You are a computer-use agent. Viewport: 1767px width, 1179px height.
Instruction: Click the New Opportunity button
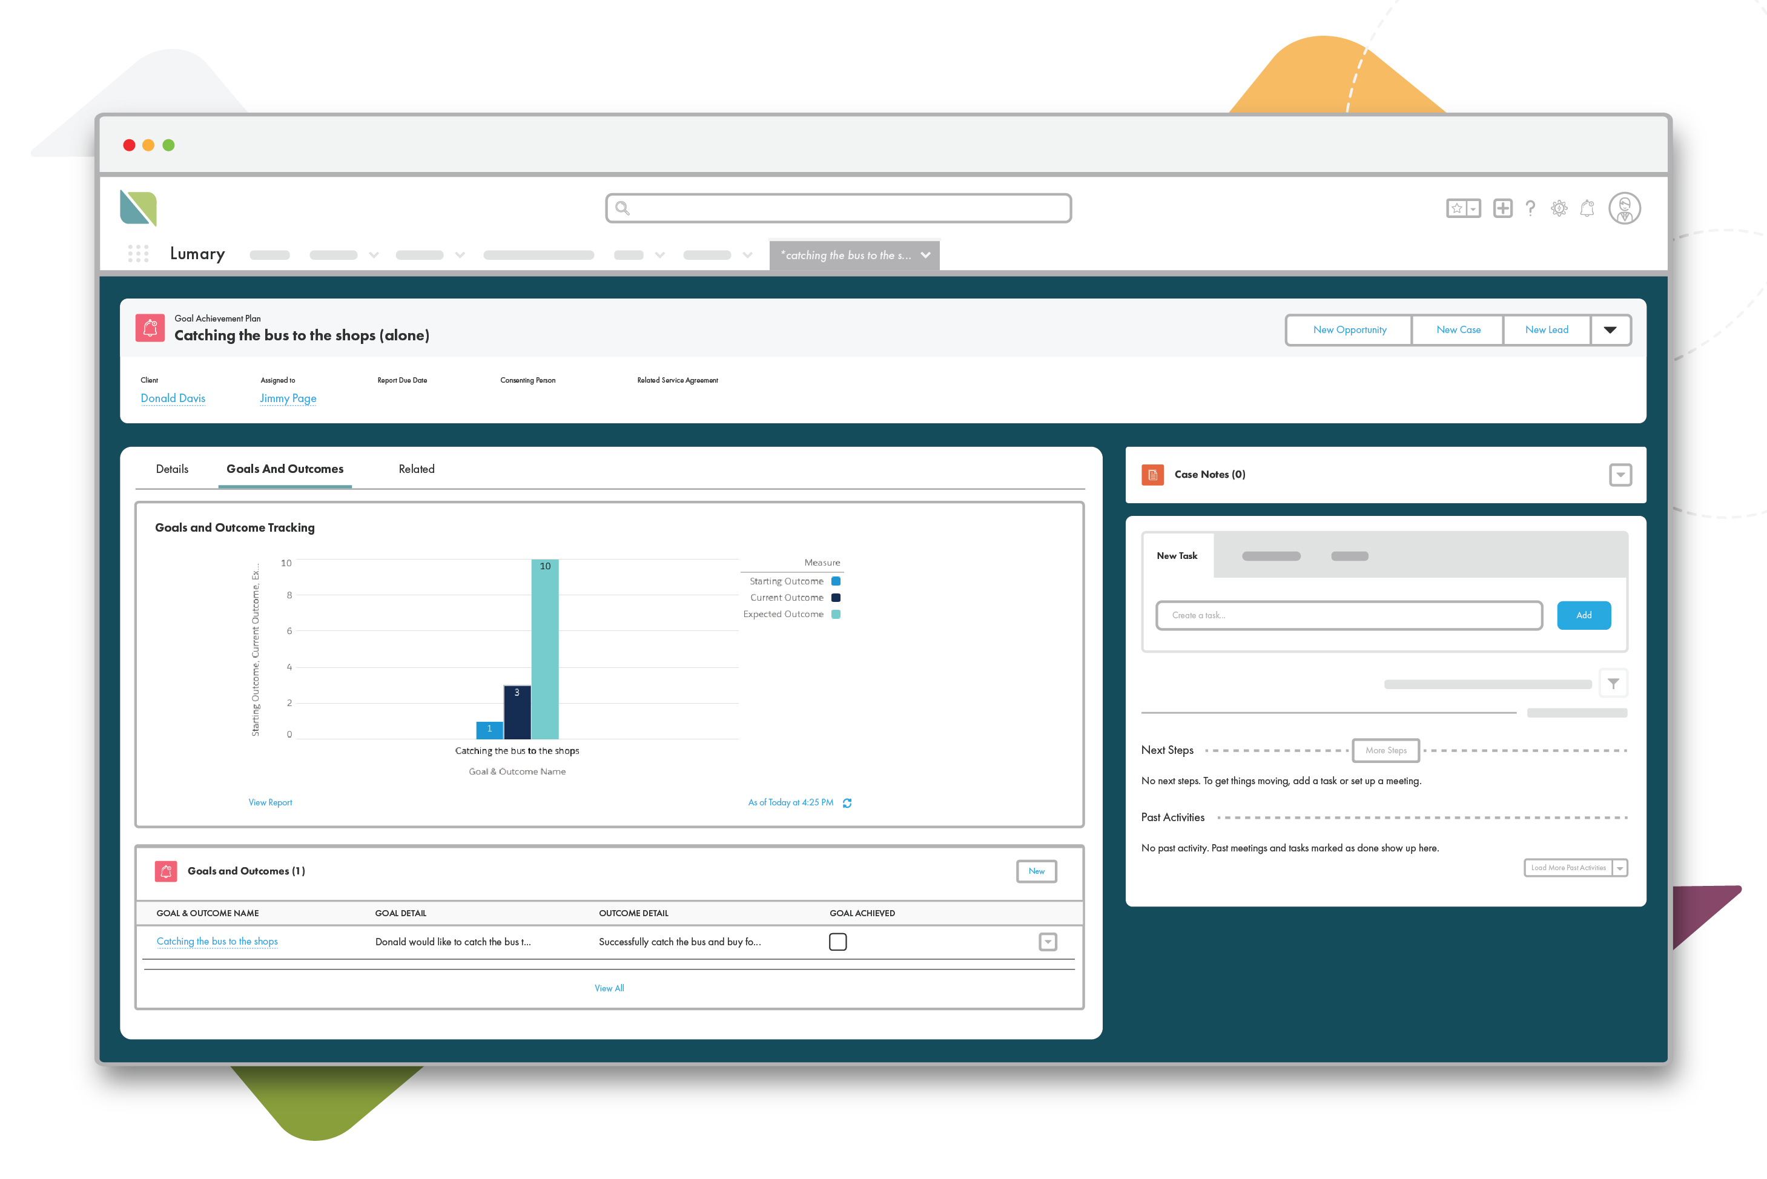click(1350, 330)
